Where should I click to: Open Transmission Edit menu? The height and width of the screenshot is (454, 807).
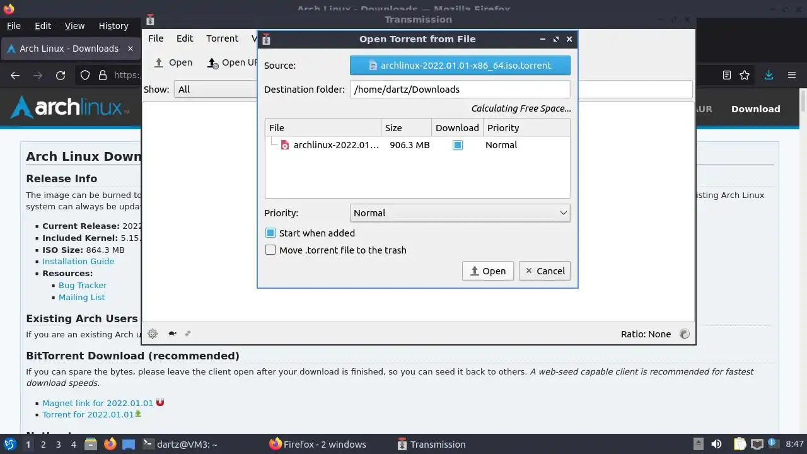tap(185, 38)
